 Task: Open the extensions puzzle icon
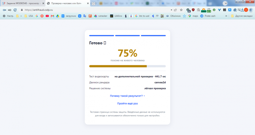(235, 10)
